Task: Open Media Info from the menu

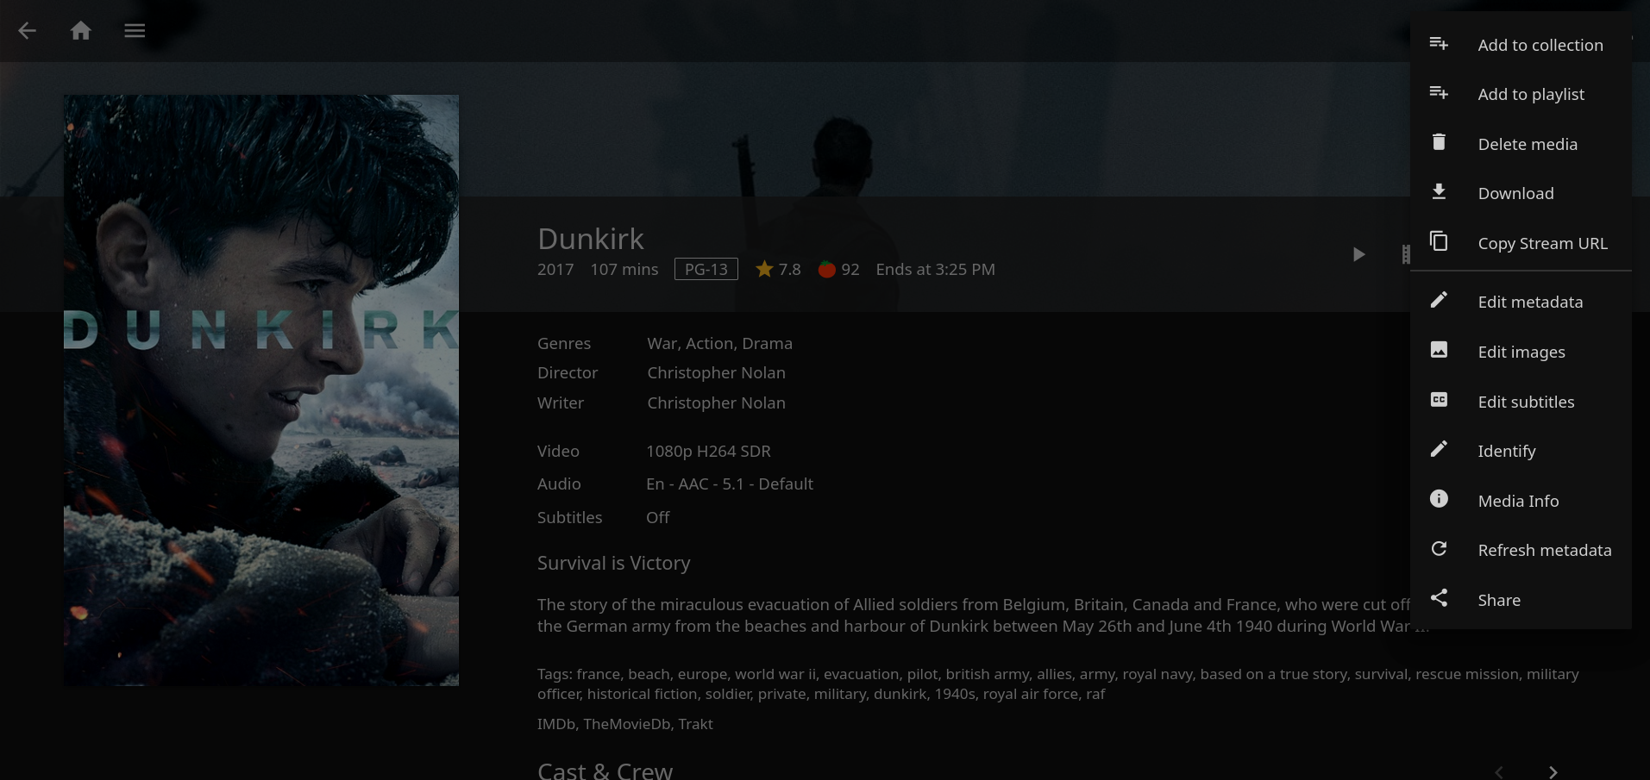Action: pos(1521,501)
